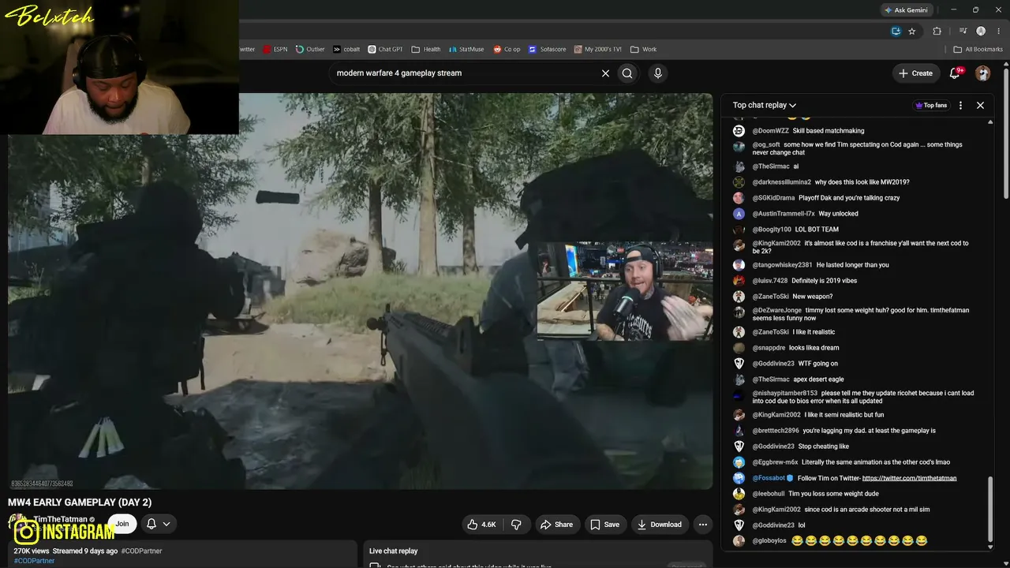
Task: Click 'Way unlocked' chat message
Action: [838, 214]
